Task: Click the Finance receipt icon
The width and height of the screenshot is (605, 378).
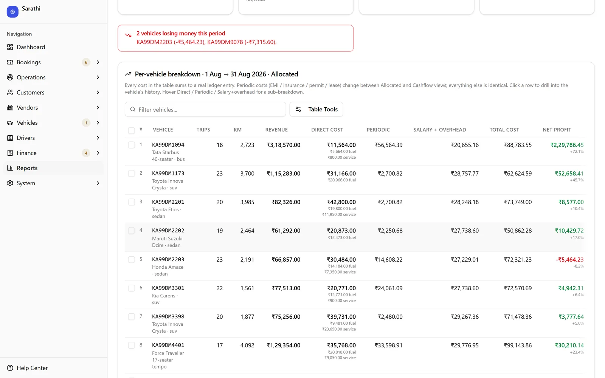Action: tap(10, 153)
